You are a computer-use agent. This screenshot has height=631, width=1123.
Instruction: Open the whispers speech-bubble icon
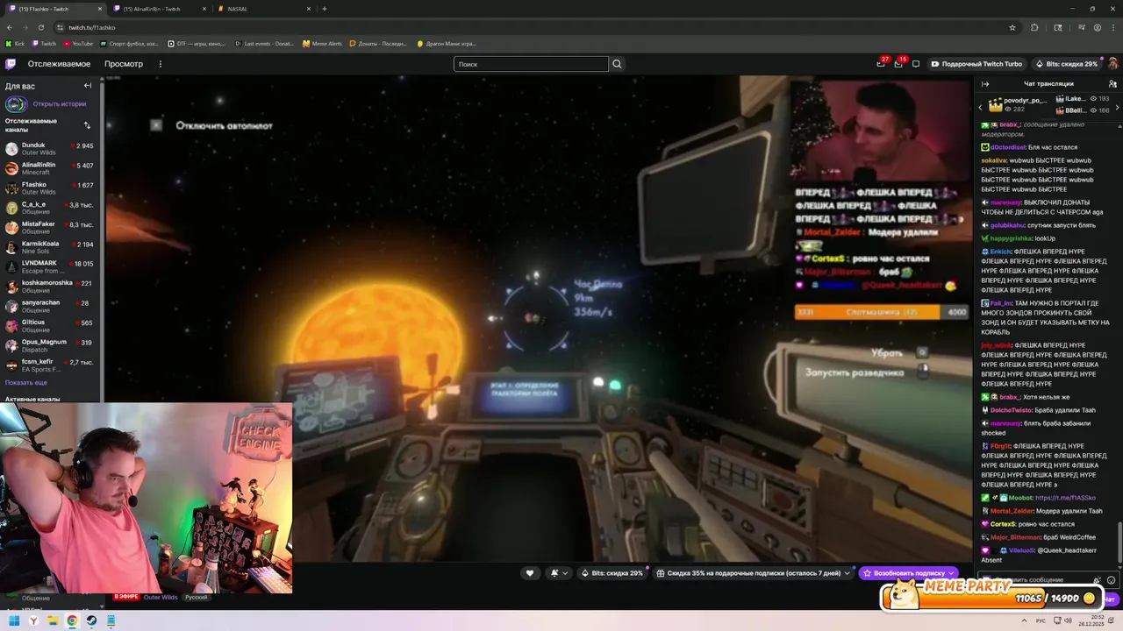(x=916, y=64)
